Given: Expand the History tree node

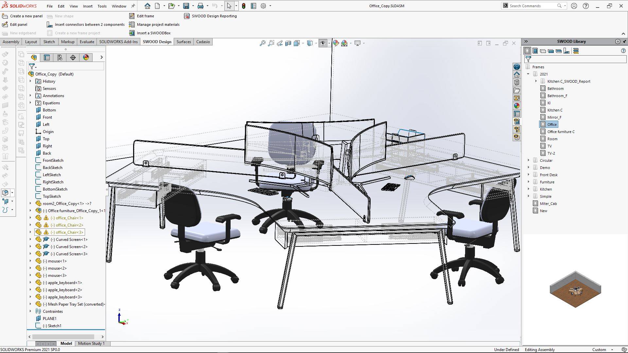Looking at the screenshot, I should click(30, 81).
